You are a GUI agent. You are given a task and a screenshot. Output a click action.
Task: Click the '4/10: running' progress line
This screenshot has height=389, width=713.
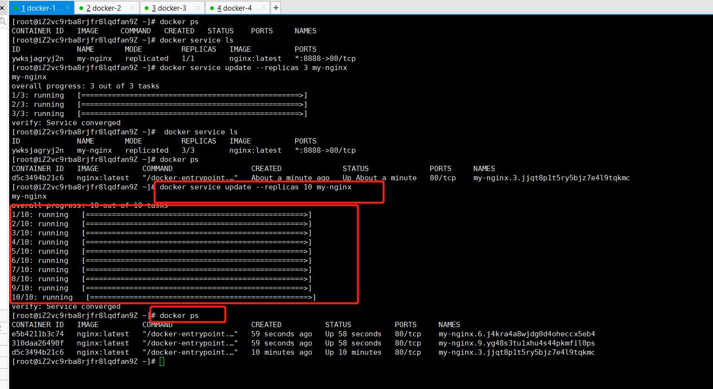[x=162, y=242]
